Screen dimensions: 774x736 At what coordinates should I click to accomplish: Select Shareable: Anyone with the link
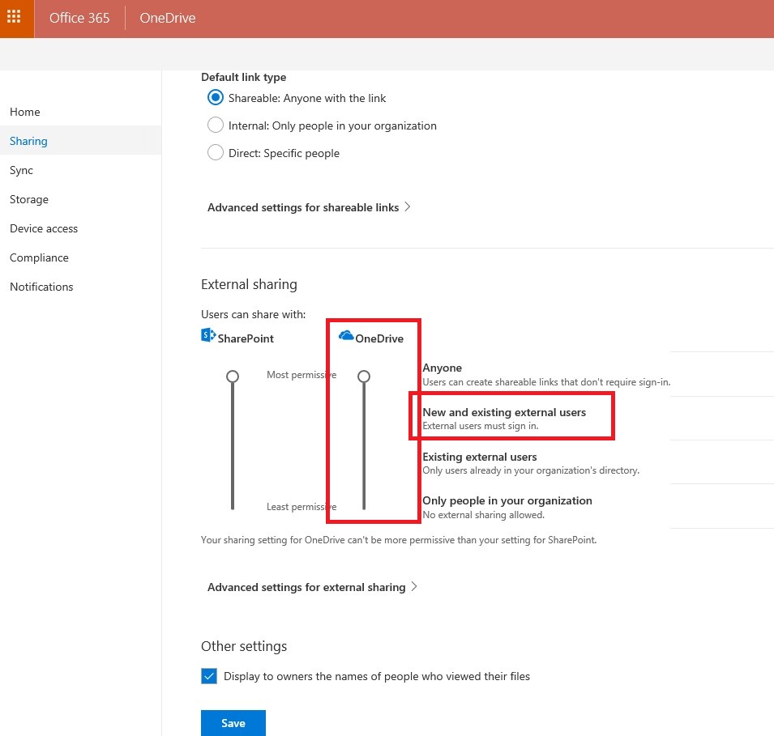pos(216,98)
